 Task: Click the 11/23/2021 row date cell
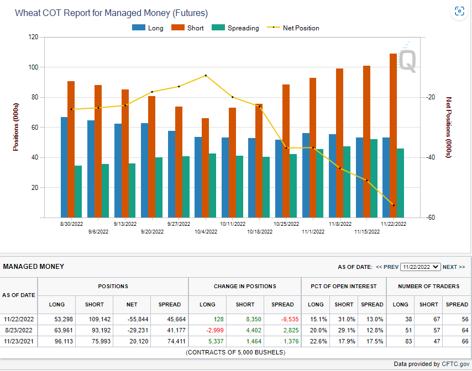[19, 342]
